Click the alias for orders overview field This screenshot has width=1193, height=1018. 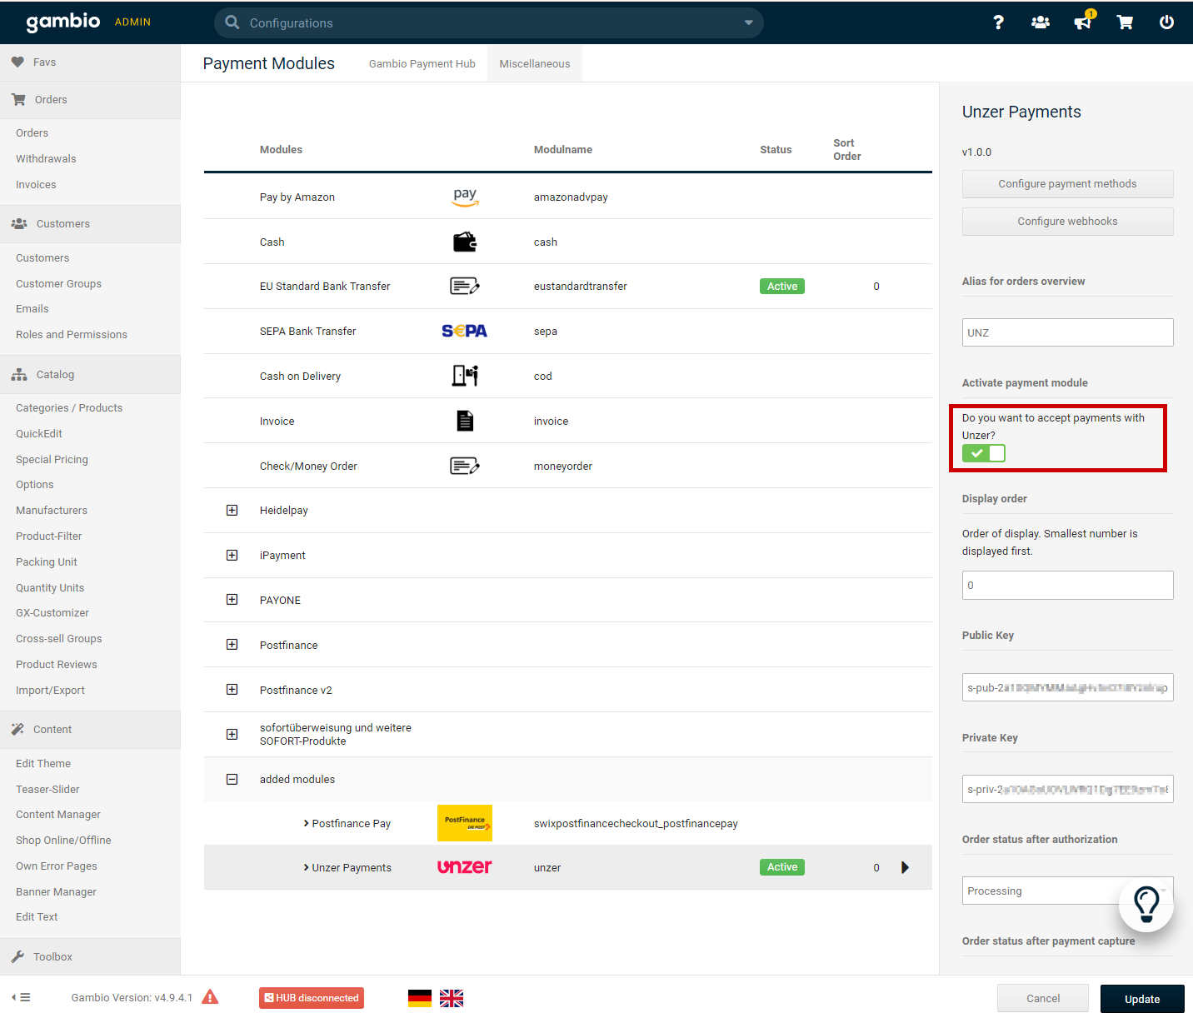pos(1068,332)
